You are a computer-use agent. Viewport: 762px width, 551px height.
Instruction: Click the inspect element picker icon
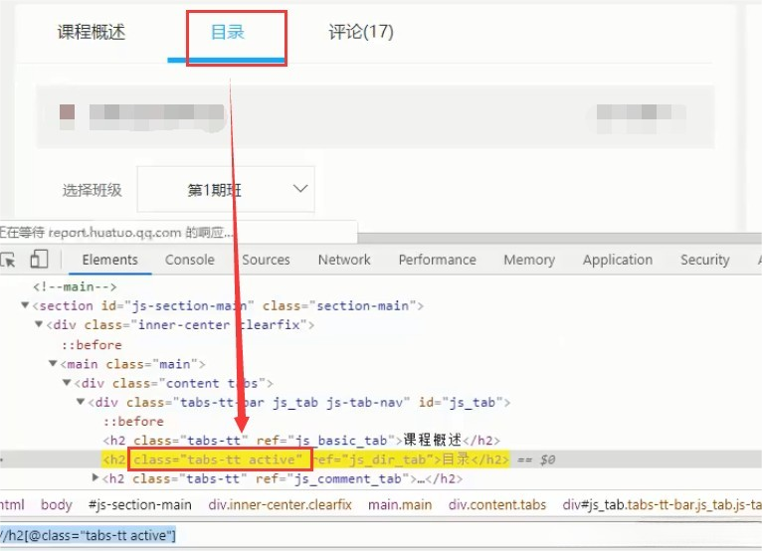8,260
